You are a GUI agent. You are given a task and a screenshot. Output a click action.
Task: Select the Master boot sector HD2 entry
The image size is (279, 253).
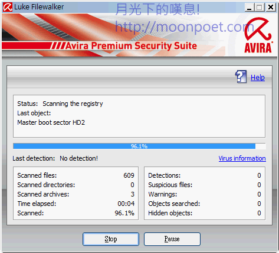[51, 122]
